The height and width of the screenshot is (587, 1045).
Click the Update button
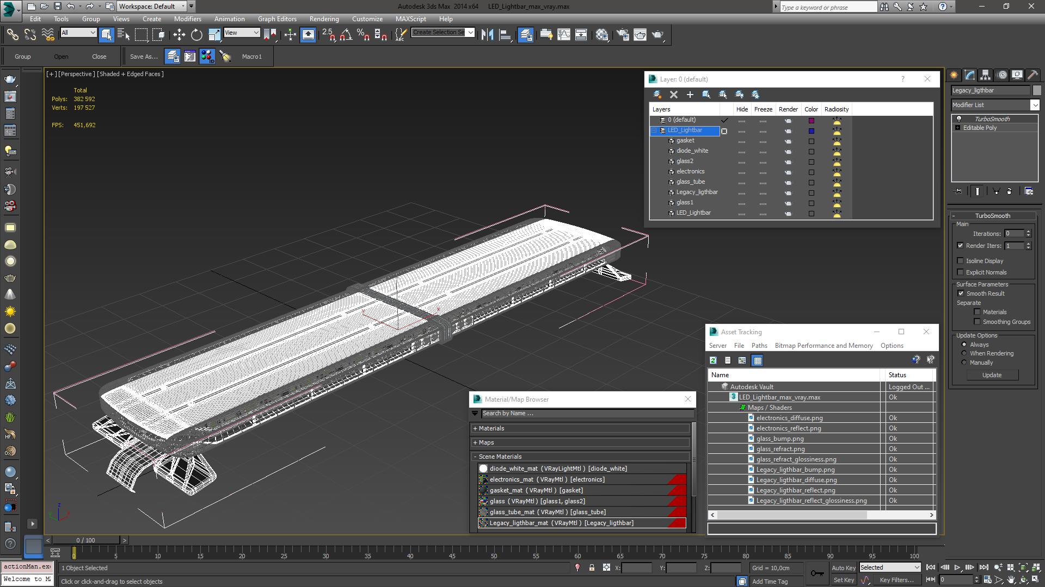pyautogui.click(x=991, y=375)
